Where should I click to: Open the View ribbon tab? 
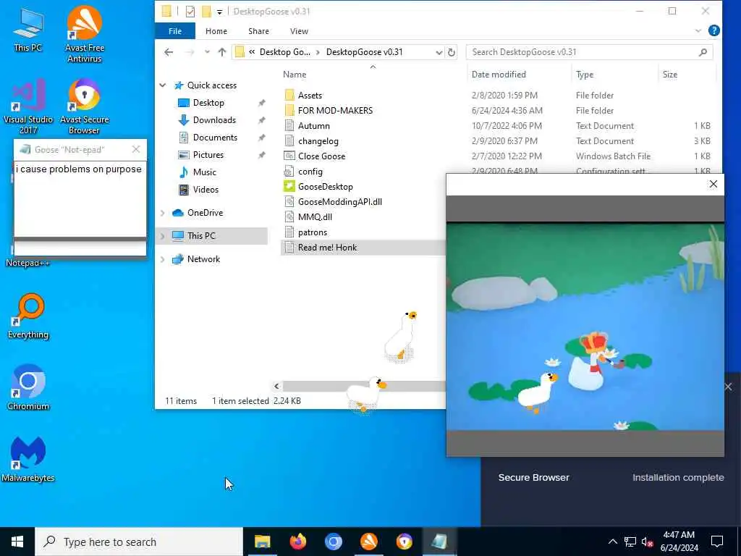[x=299, y=30]
